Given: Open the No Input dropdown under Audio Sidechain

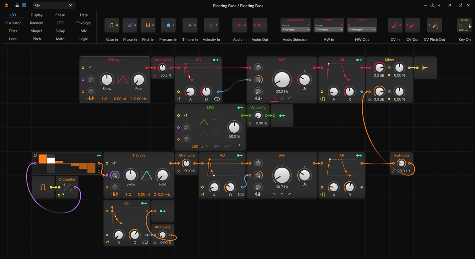Looking at the screenshot, I should tap(295, 30).
